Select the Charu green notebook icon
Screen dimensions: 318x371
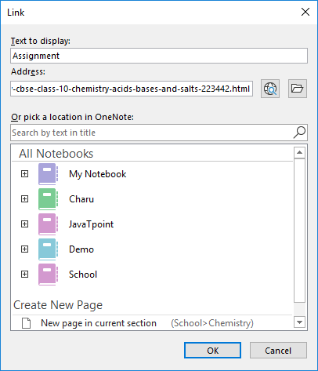49,199
